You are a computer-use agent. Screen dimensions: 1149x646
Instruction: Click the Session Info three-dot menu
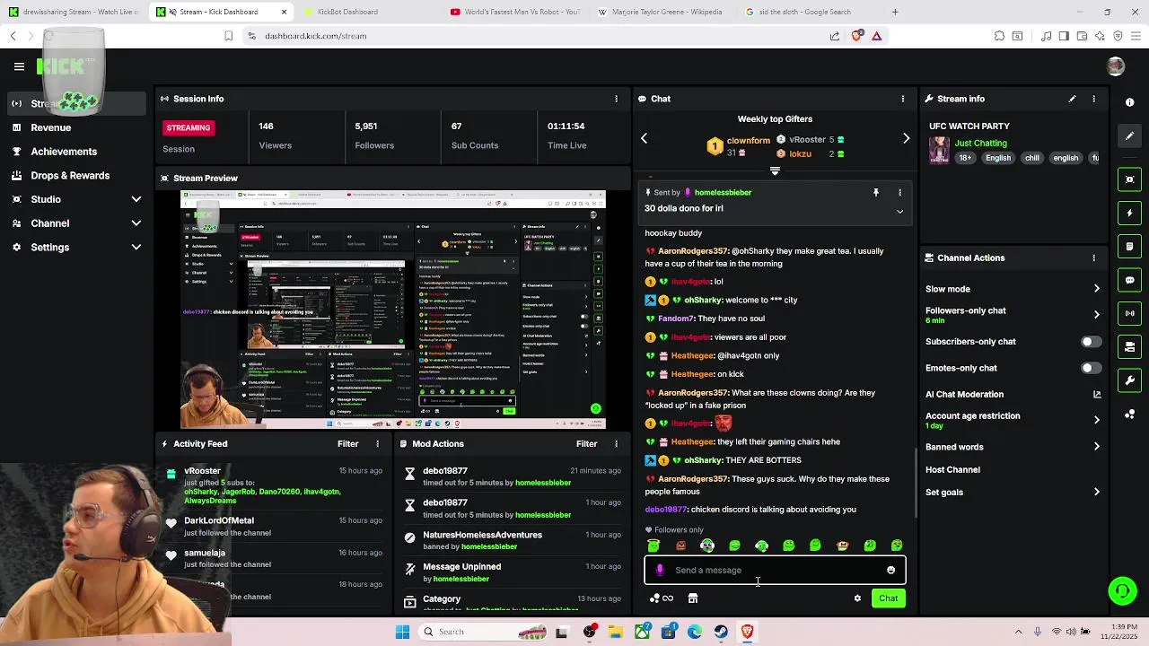point(616,99)
